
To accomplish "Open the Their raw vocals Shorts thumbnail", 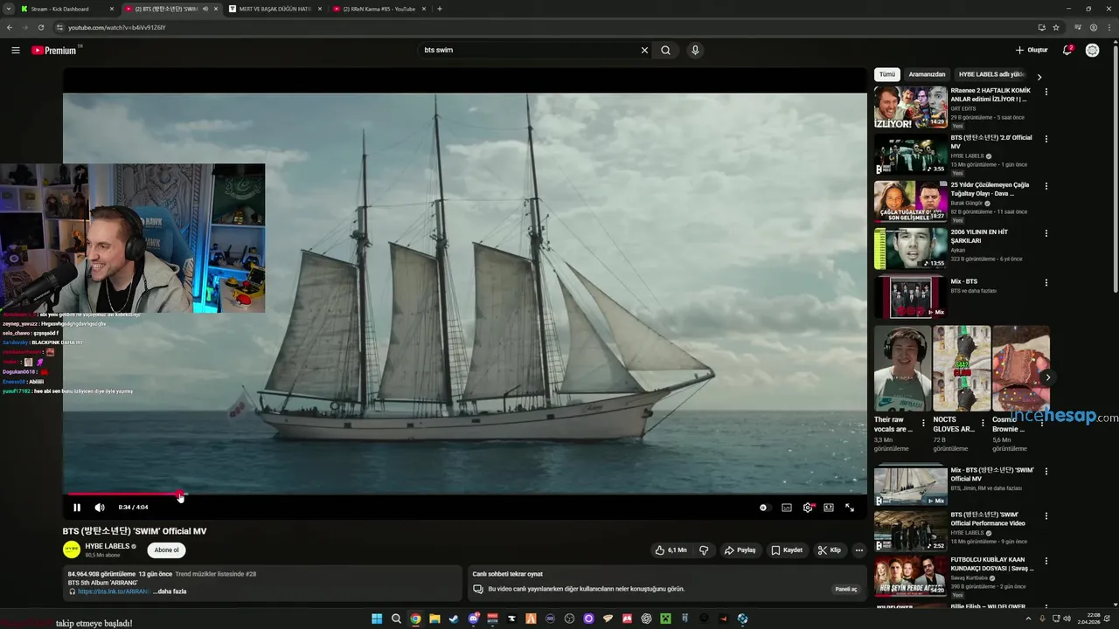I will click(902, 369).
